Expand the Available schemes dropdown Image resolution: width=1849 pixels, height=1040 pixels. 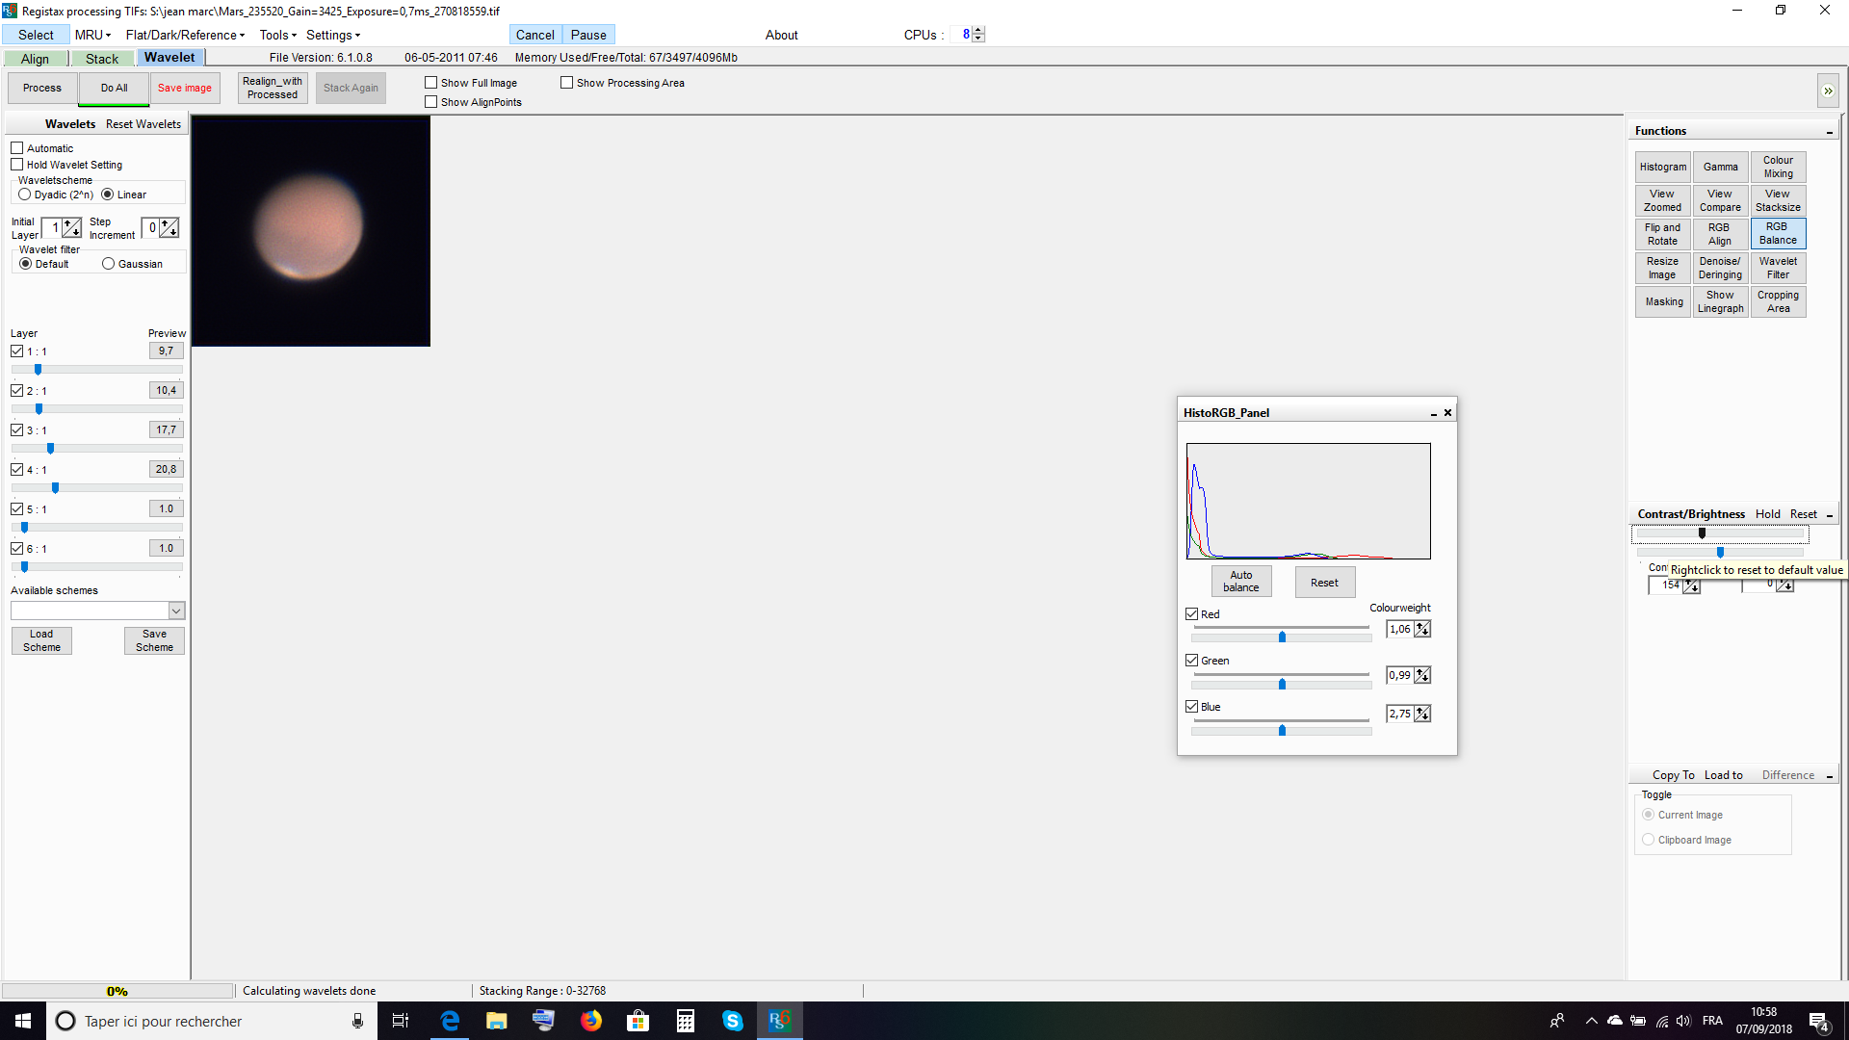(176, 611)
